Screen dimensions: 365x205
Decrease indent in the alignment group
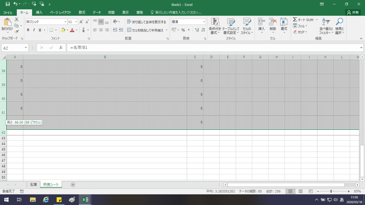(x=115, y=30)
